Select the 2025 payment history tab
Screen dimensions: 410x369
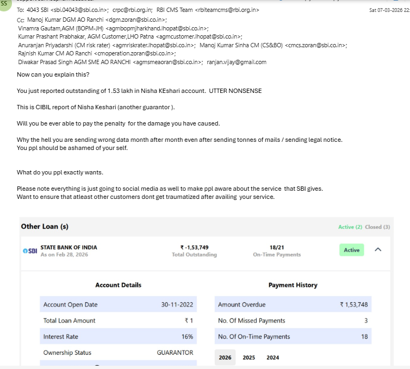click(x=249, y=357)
